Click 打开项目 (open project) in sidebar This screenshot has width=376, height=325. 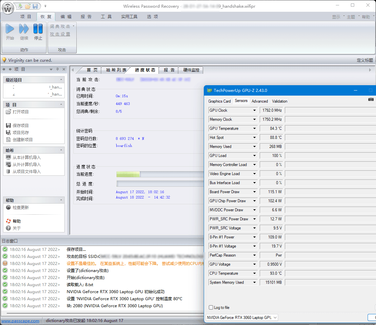17,112
